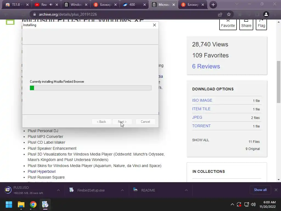Click the Favorite button on archive page

228,24
